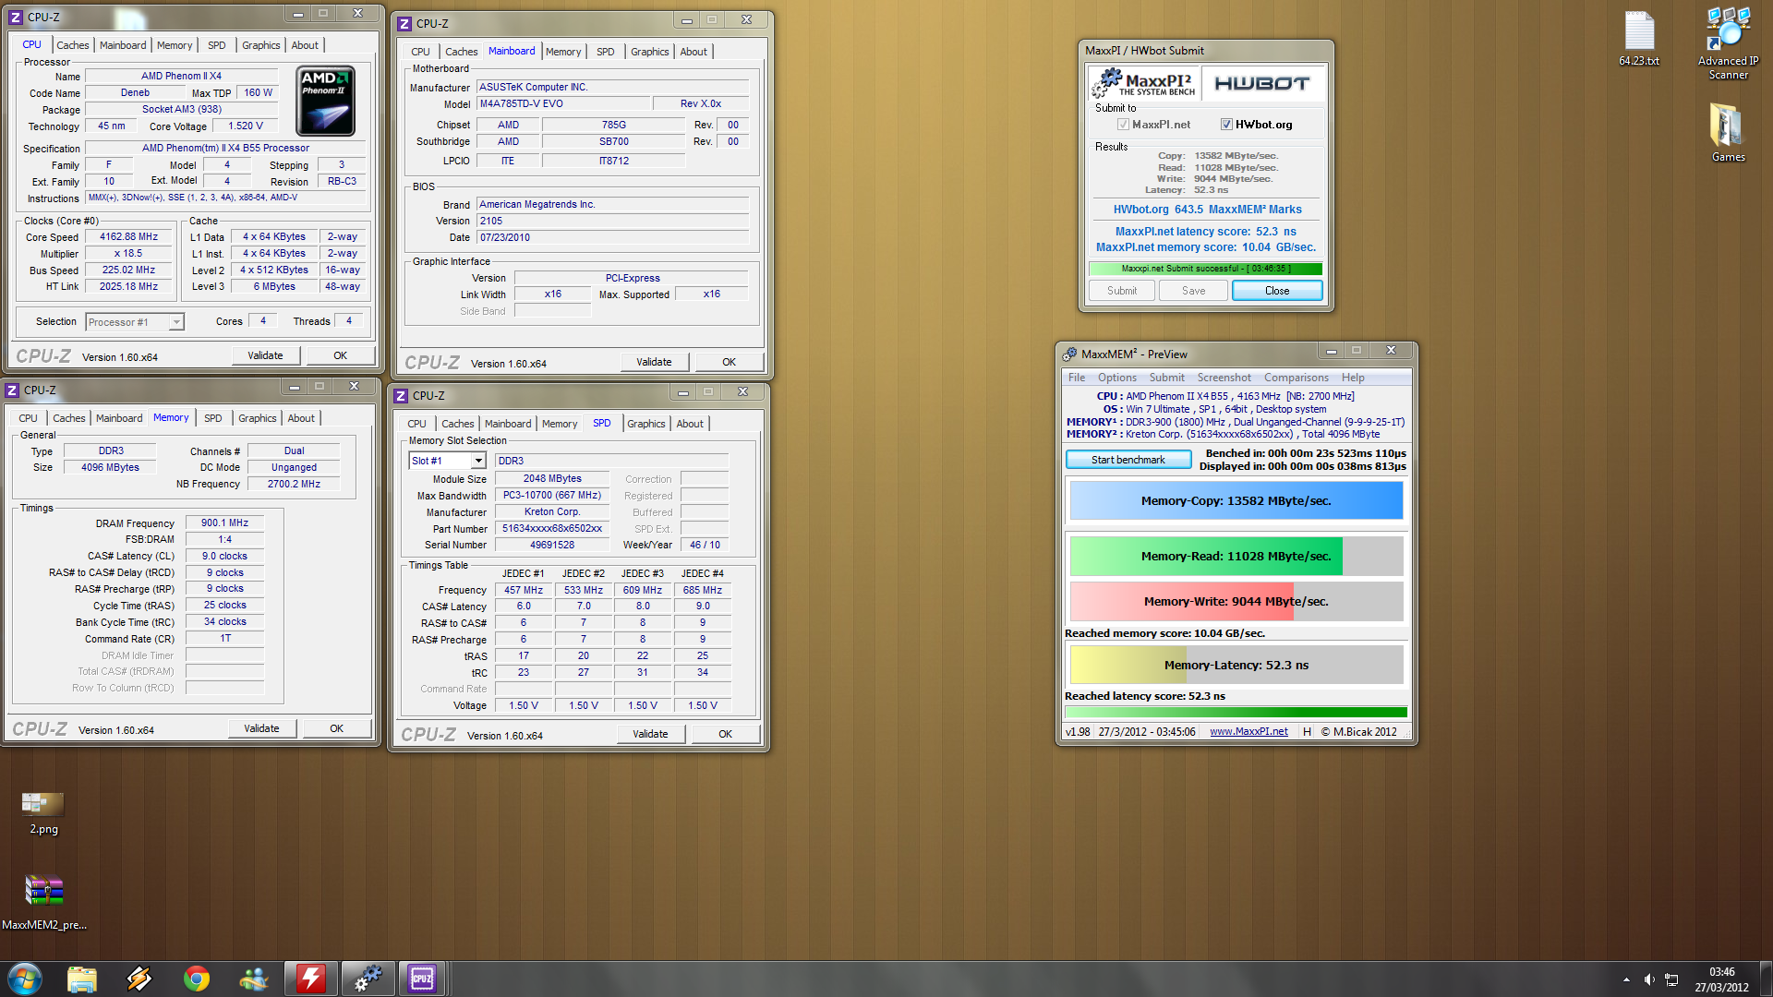1773x997 pixels.
Task: Open the Submit menu in MaxxMEM
Action: point(1166,378)
